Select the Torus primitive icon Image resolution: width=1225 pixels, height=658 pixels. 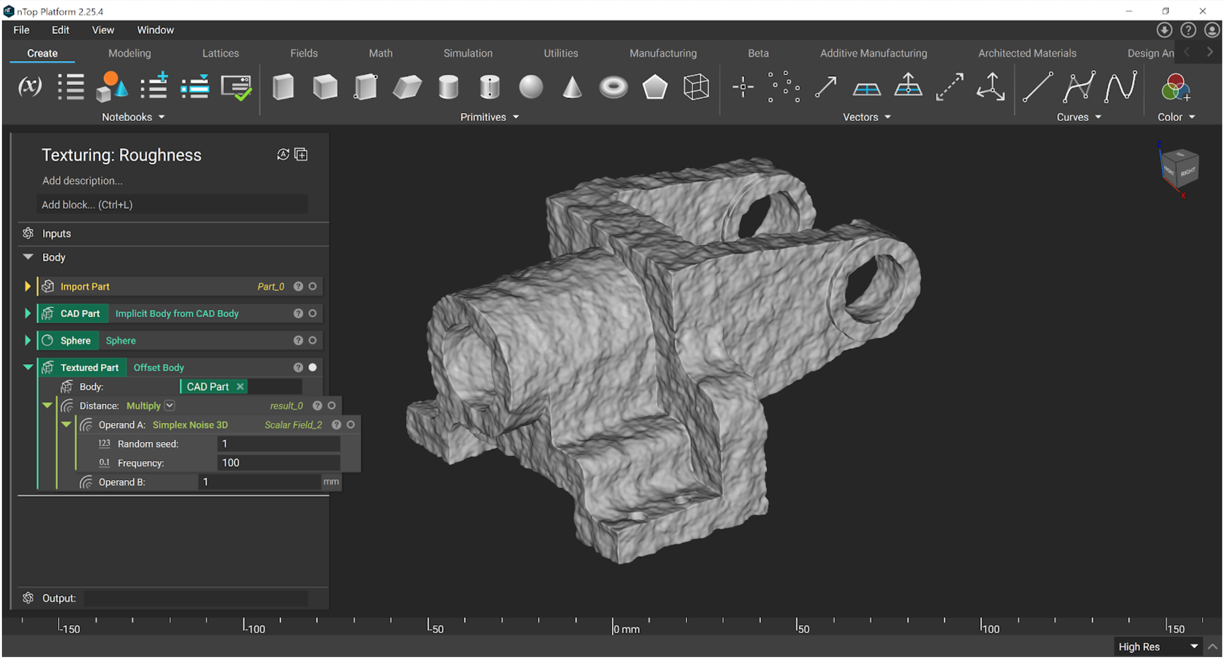[x=614, y=87]
